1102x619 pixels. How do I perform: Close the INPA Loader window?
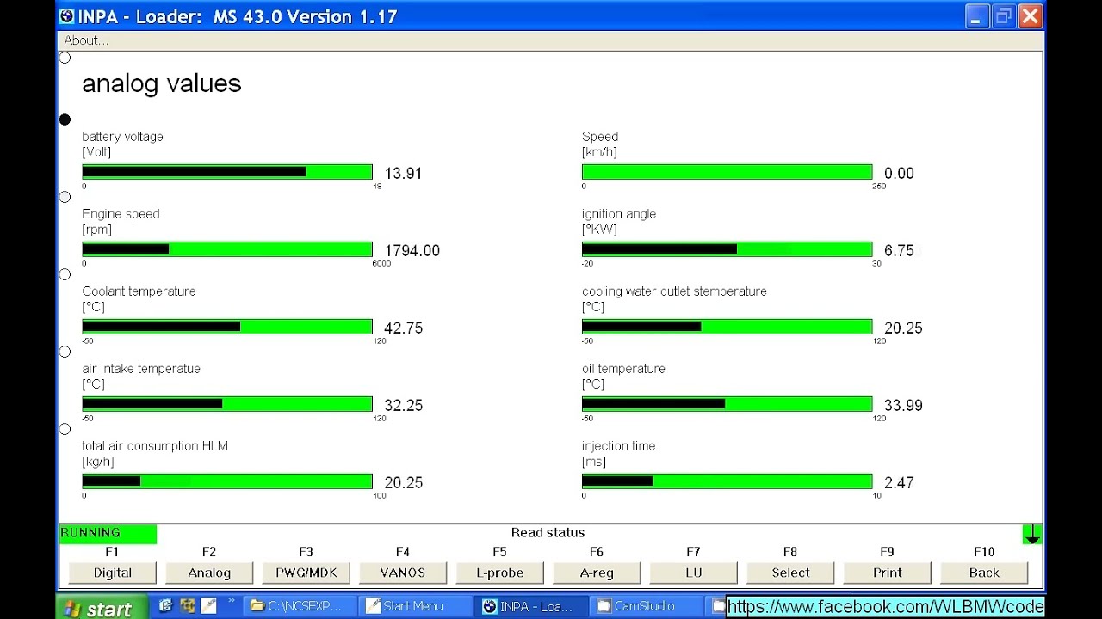coord(1031,16)
